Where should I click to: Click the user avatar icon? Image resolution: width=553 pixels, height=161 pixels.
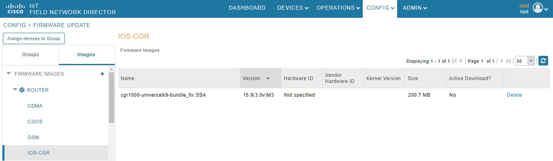tap(538, 8)
